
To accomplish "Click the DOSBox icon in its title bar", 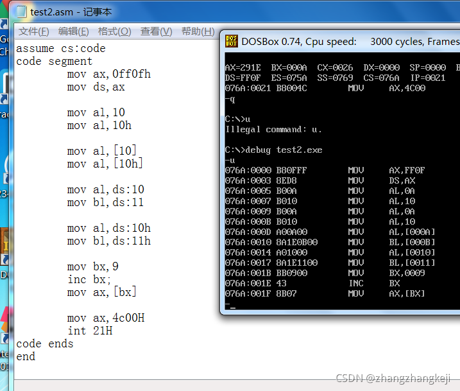I will point(232,41).
